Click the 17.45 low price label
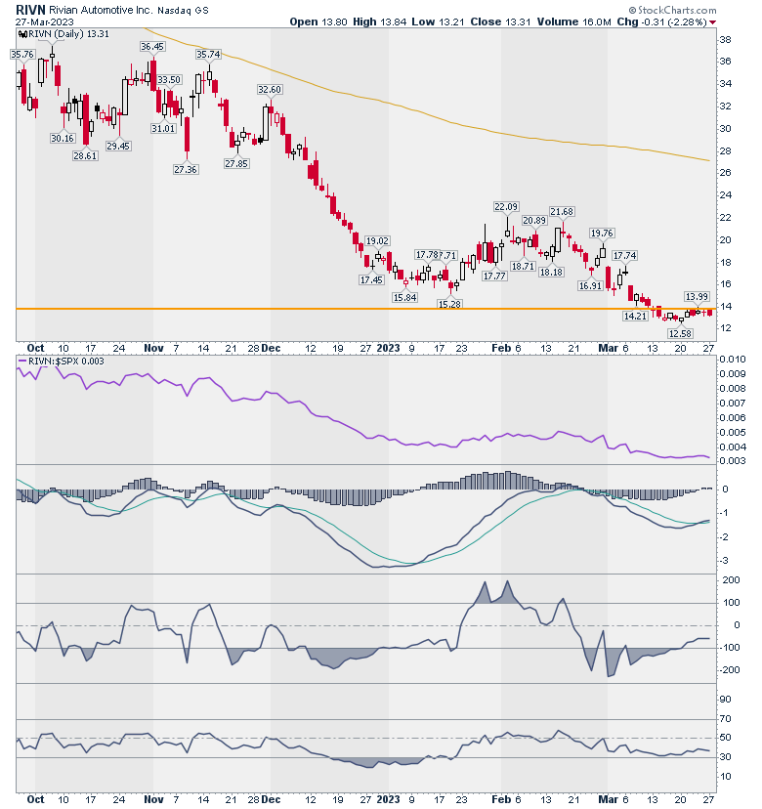 point(371,279)
